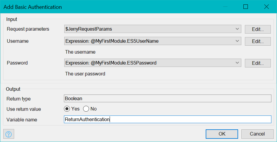Viewport: 277px width, 142px height.
Task: Select Yes for Use return value
Action: click(x=67, y=109)
